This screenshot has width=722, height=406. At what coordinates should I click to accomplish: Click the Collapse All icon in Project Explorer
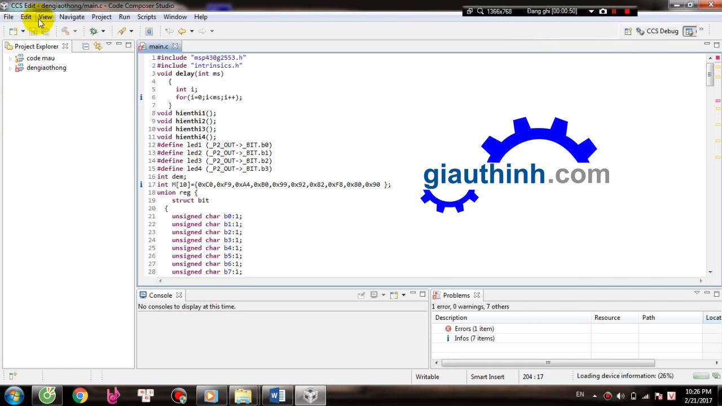point(86,46)
